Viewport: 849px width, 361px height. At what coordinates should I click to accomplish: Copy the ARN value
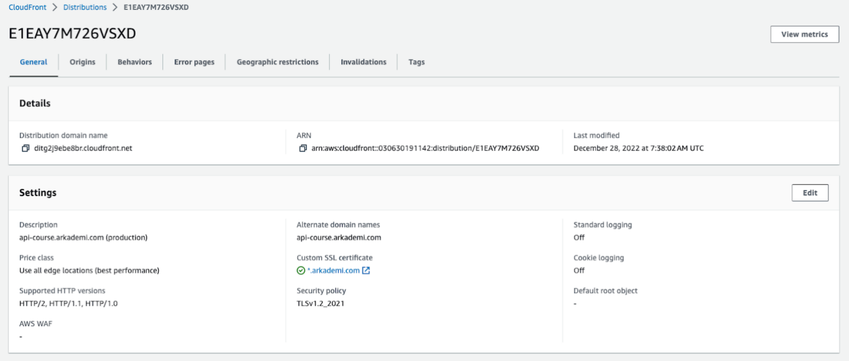pyautogui.click(x=303, y=148)
